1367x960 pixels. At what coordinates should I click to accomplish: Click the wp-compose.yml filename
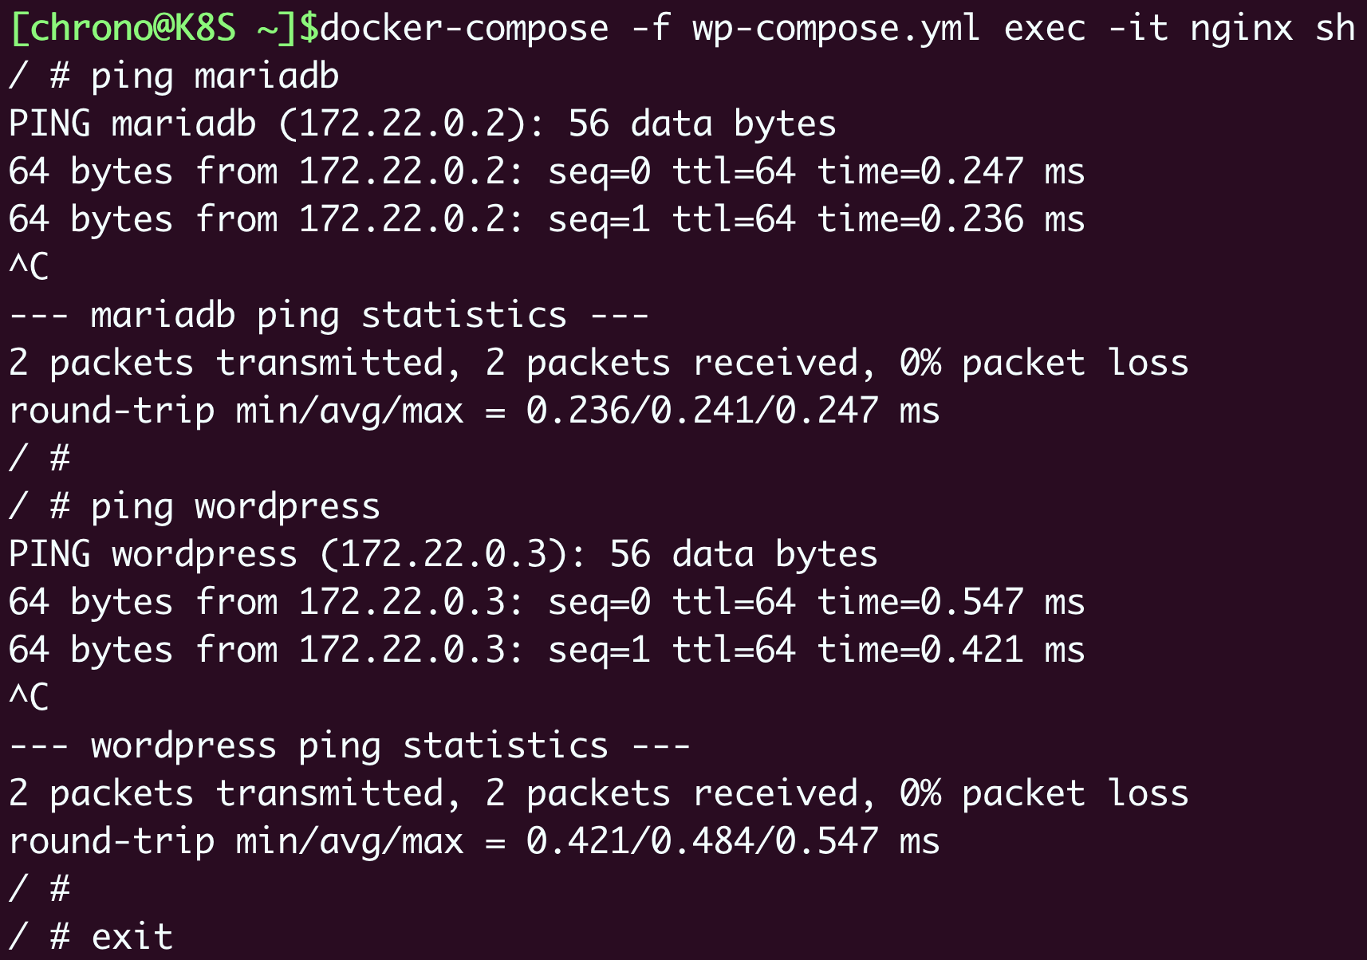tap(836, 29)
